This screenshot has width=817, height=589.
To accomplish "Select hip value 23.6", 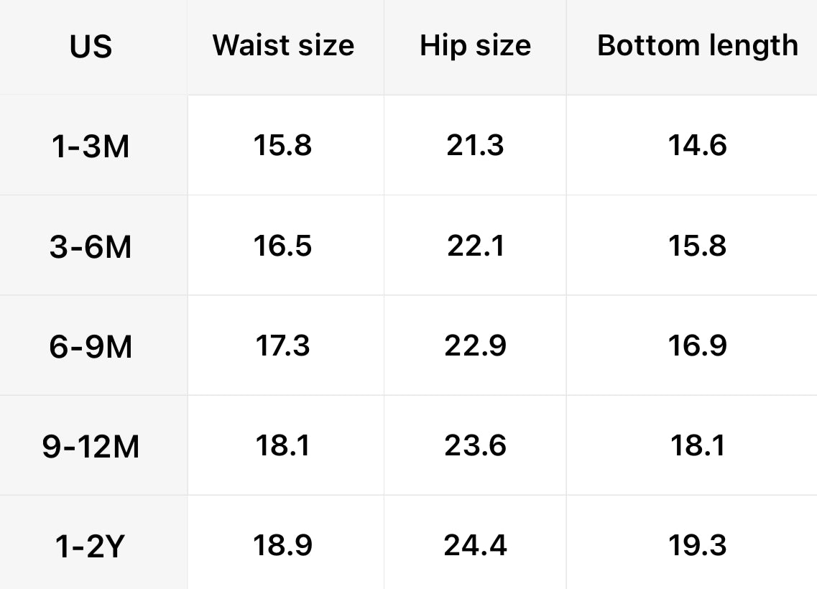I will [x=475, y=445].
